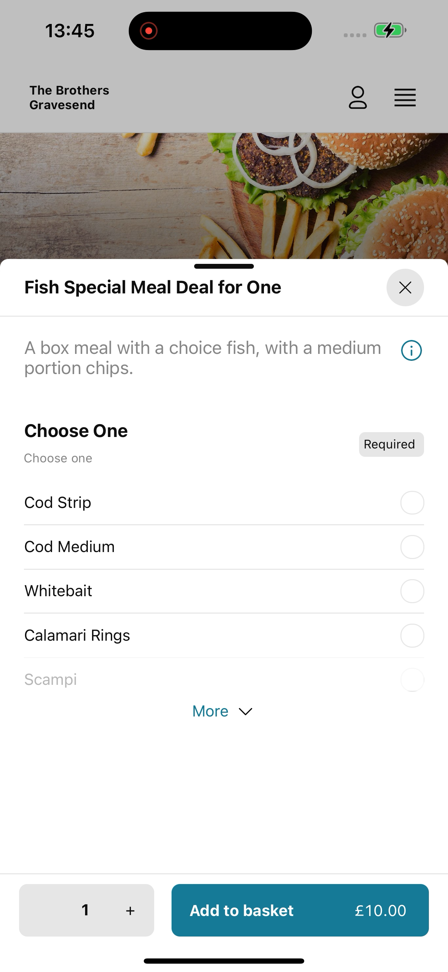
Task: Select the Cod Strip radio button
Action: point(412,503)
